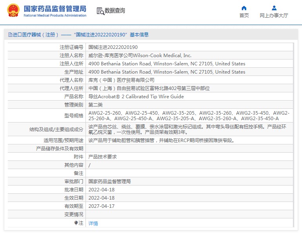Click the 型号规格 model list cell
Image resolution: width=302 pixels, height=236 pixels.
[189, 115]
